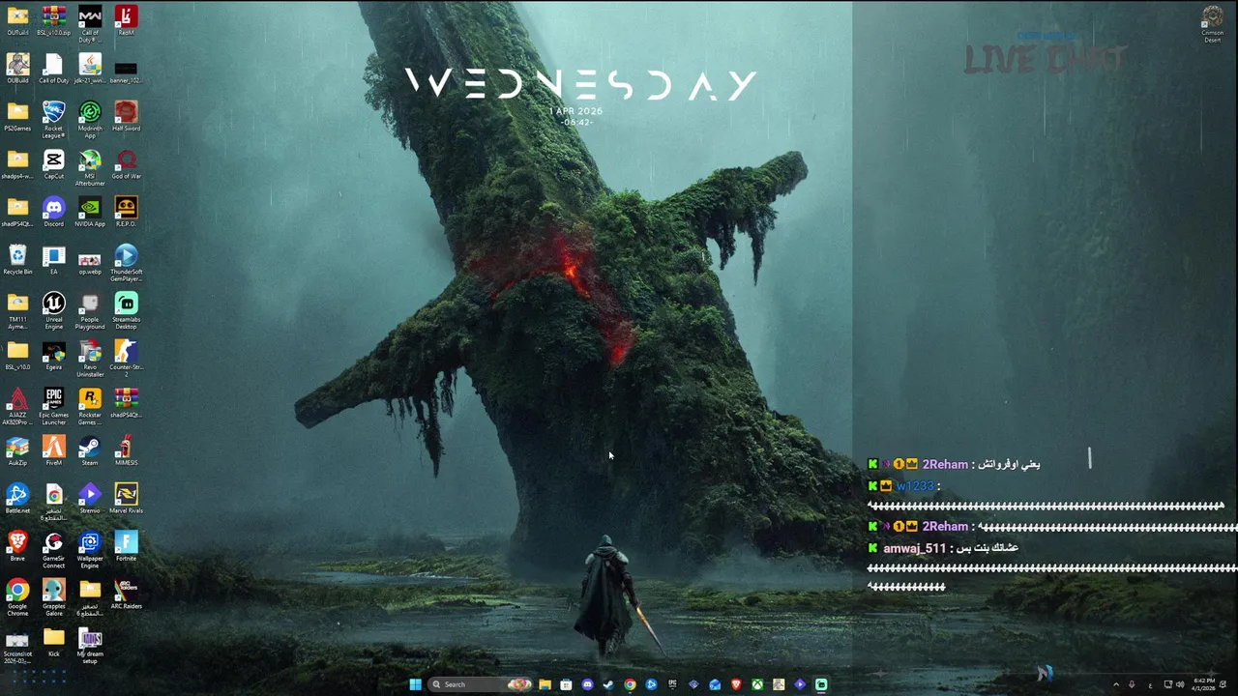Viewport: 1238px width, 696px height.
Task: Select the MIMESIS game shortcut
Action: tap(126, 450)
